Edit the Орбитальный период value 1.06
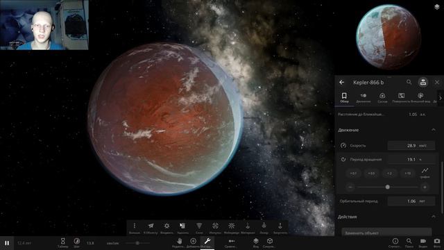The height and width of the screenshot is (250, 444). [411, 201]
